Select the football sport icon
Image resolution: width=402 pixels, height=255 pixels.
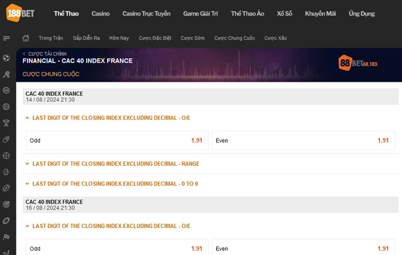pyautogui.click(x=6, y=58)
